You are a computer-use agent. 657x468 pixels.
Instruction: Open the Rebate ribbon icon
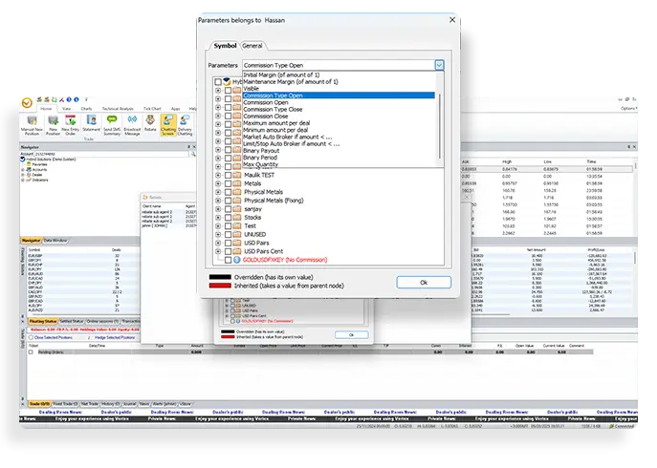tap(150, 124)
